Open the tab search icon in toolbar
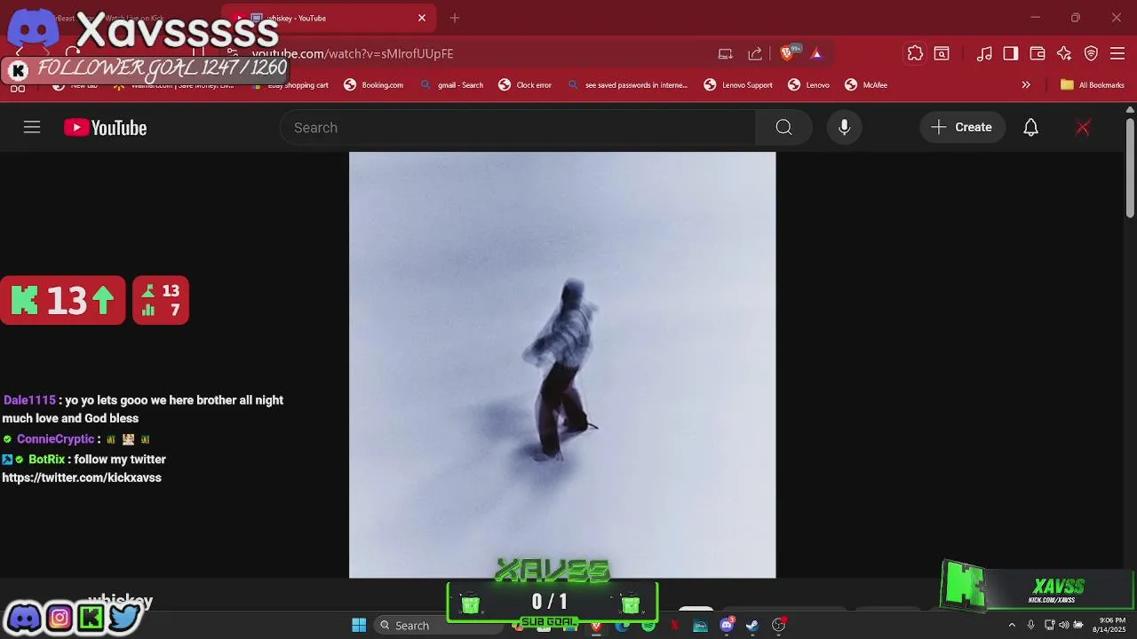 (942, 54)
